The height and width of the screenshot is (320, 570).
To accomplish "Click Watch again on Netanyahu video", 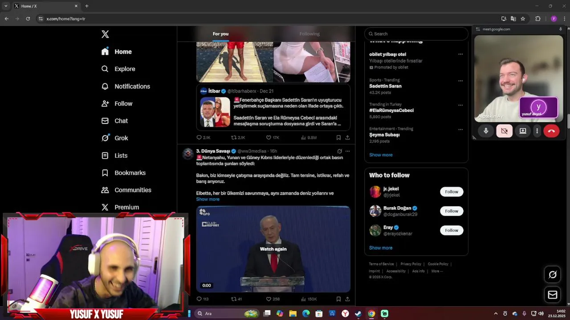I will (273, 249).
